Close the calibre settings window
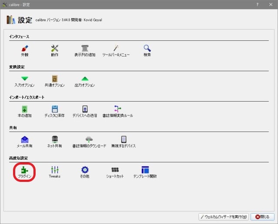 click(271, 5)
